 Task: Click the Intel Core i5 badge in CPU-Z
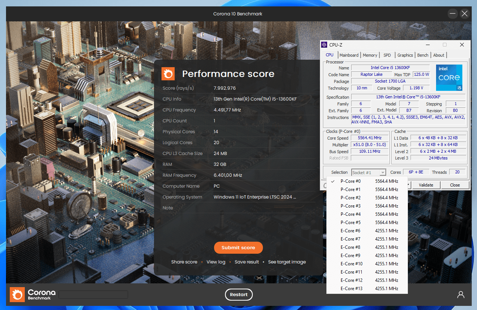click(449, 78)
